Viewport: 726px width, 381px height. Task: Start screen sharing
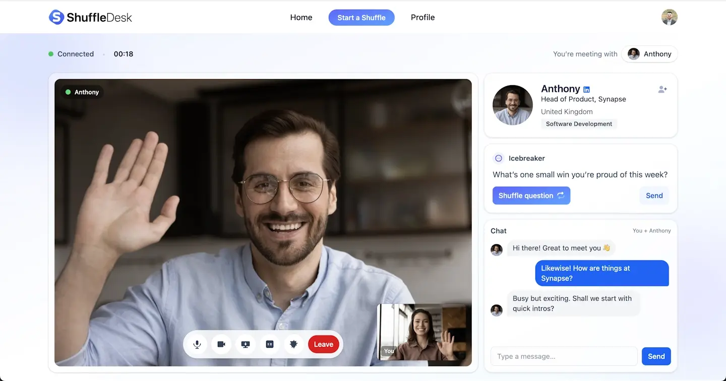coord(246,344)
